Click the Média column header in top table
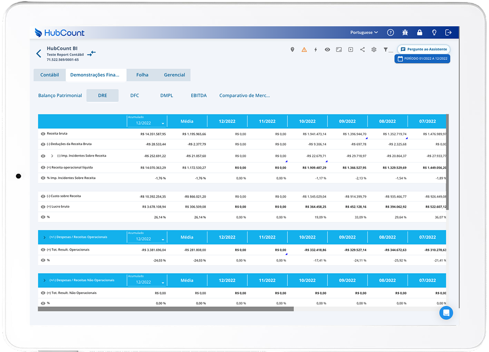Viewport: 489px width, 352px height. point(187,121)
